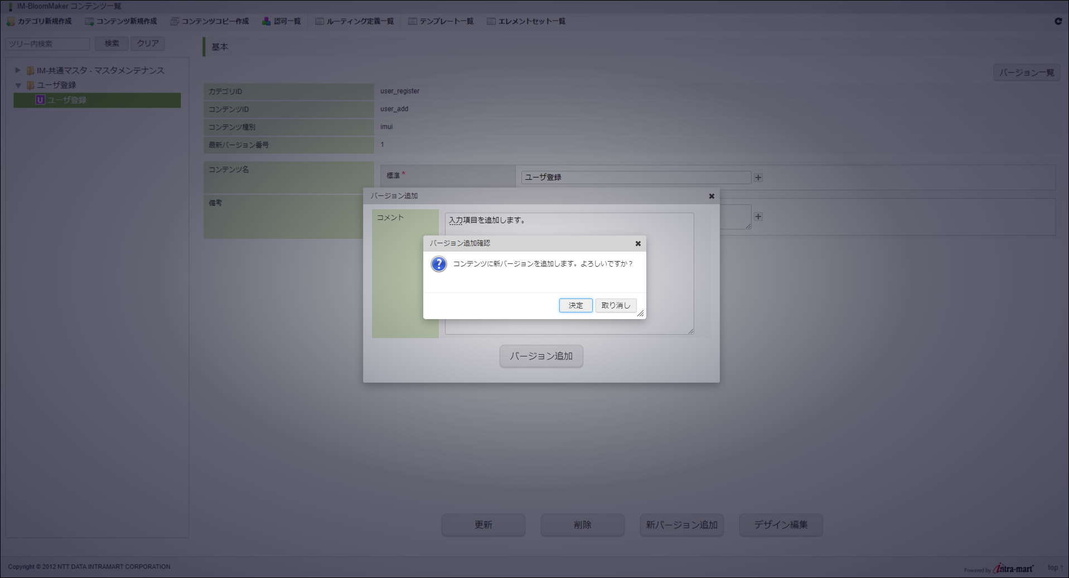Open ルーティング定義一覧 from toolbar
1069x578 pixels.
pos(355,21)
